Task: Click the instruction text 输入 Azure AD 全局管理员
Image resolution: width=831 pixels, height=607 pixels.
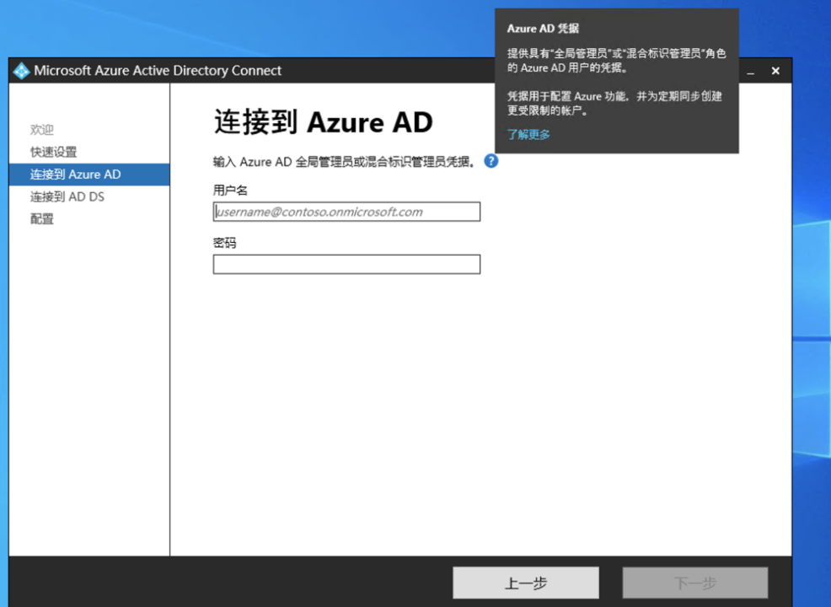Action: point(343,162)
